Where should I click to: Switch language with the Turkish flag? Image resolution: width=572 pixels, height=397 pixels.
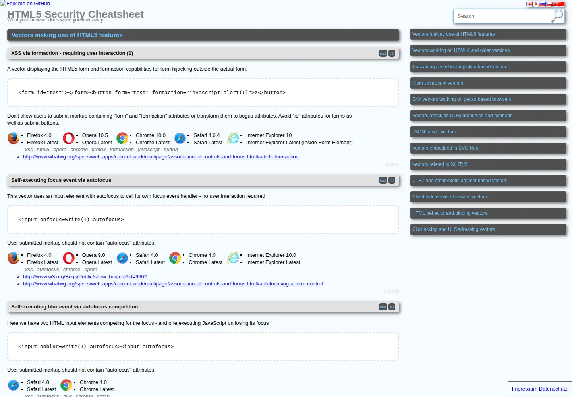tap(555, 4)
